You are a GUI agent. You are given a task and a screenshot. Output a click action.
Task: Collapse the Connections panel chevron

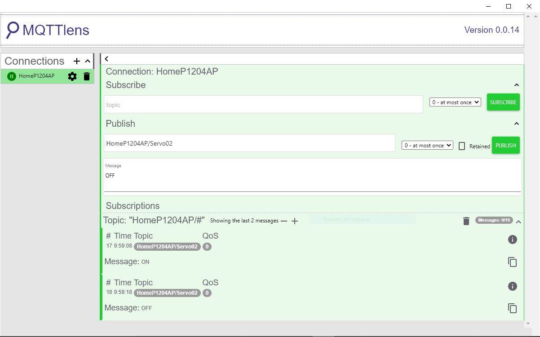[x=88, y=61]
